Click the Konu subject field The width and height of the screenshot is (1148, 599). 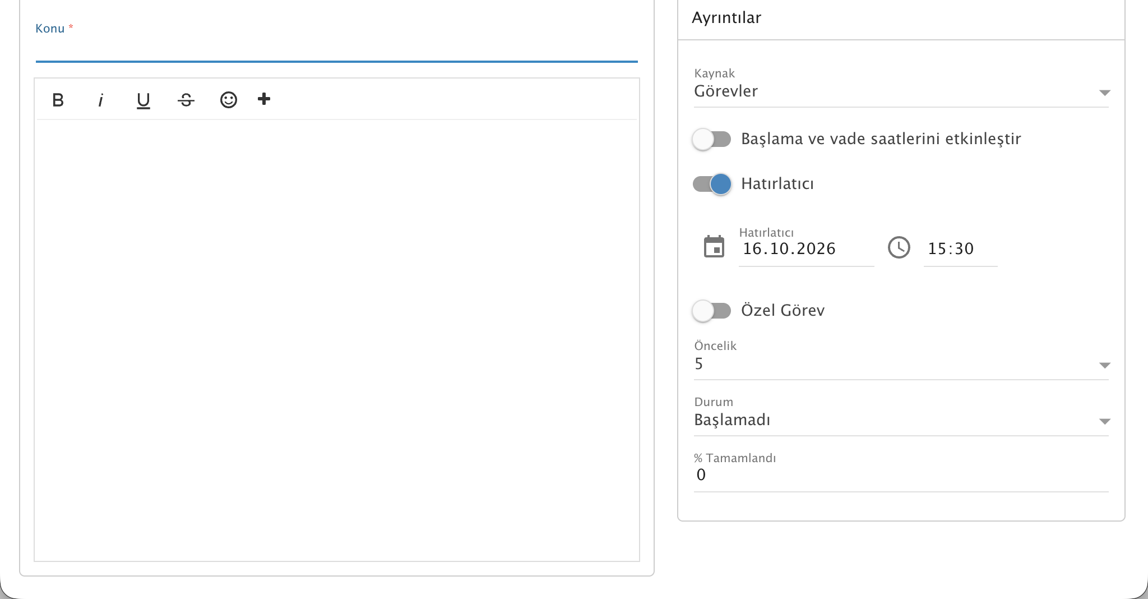pyautogui.click(x=337, y=49)
